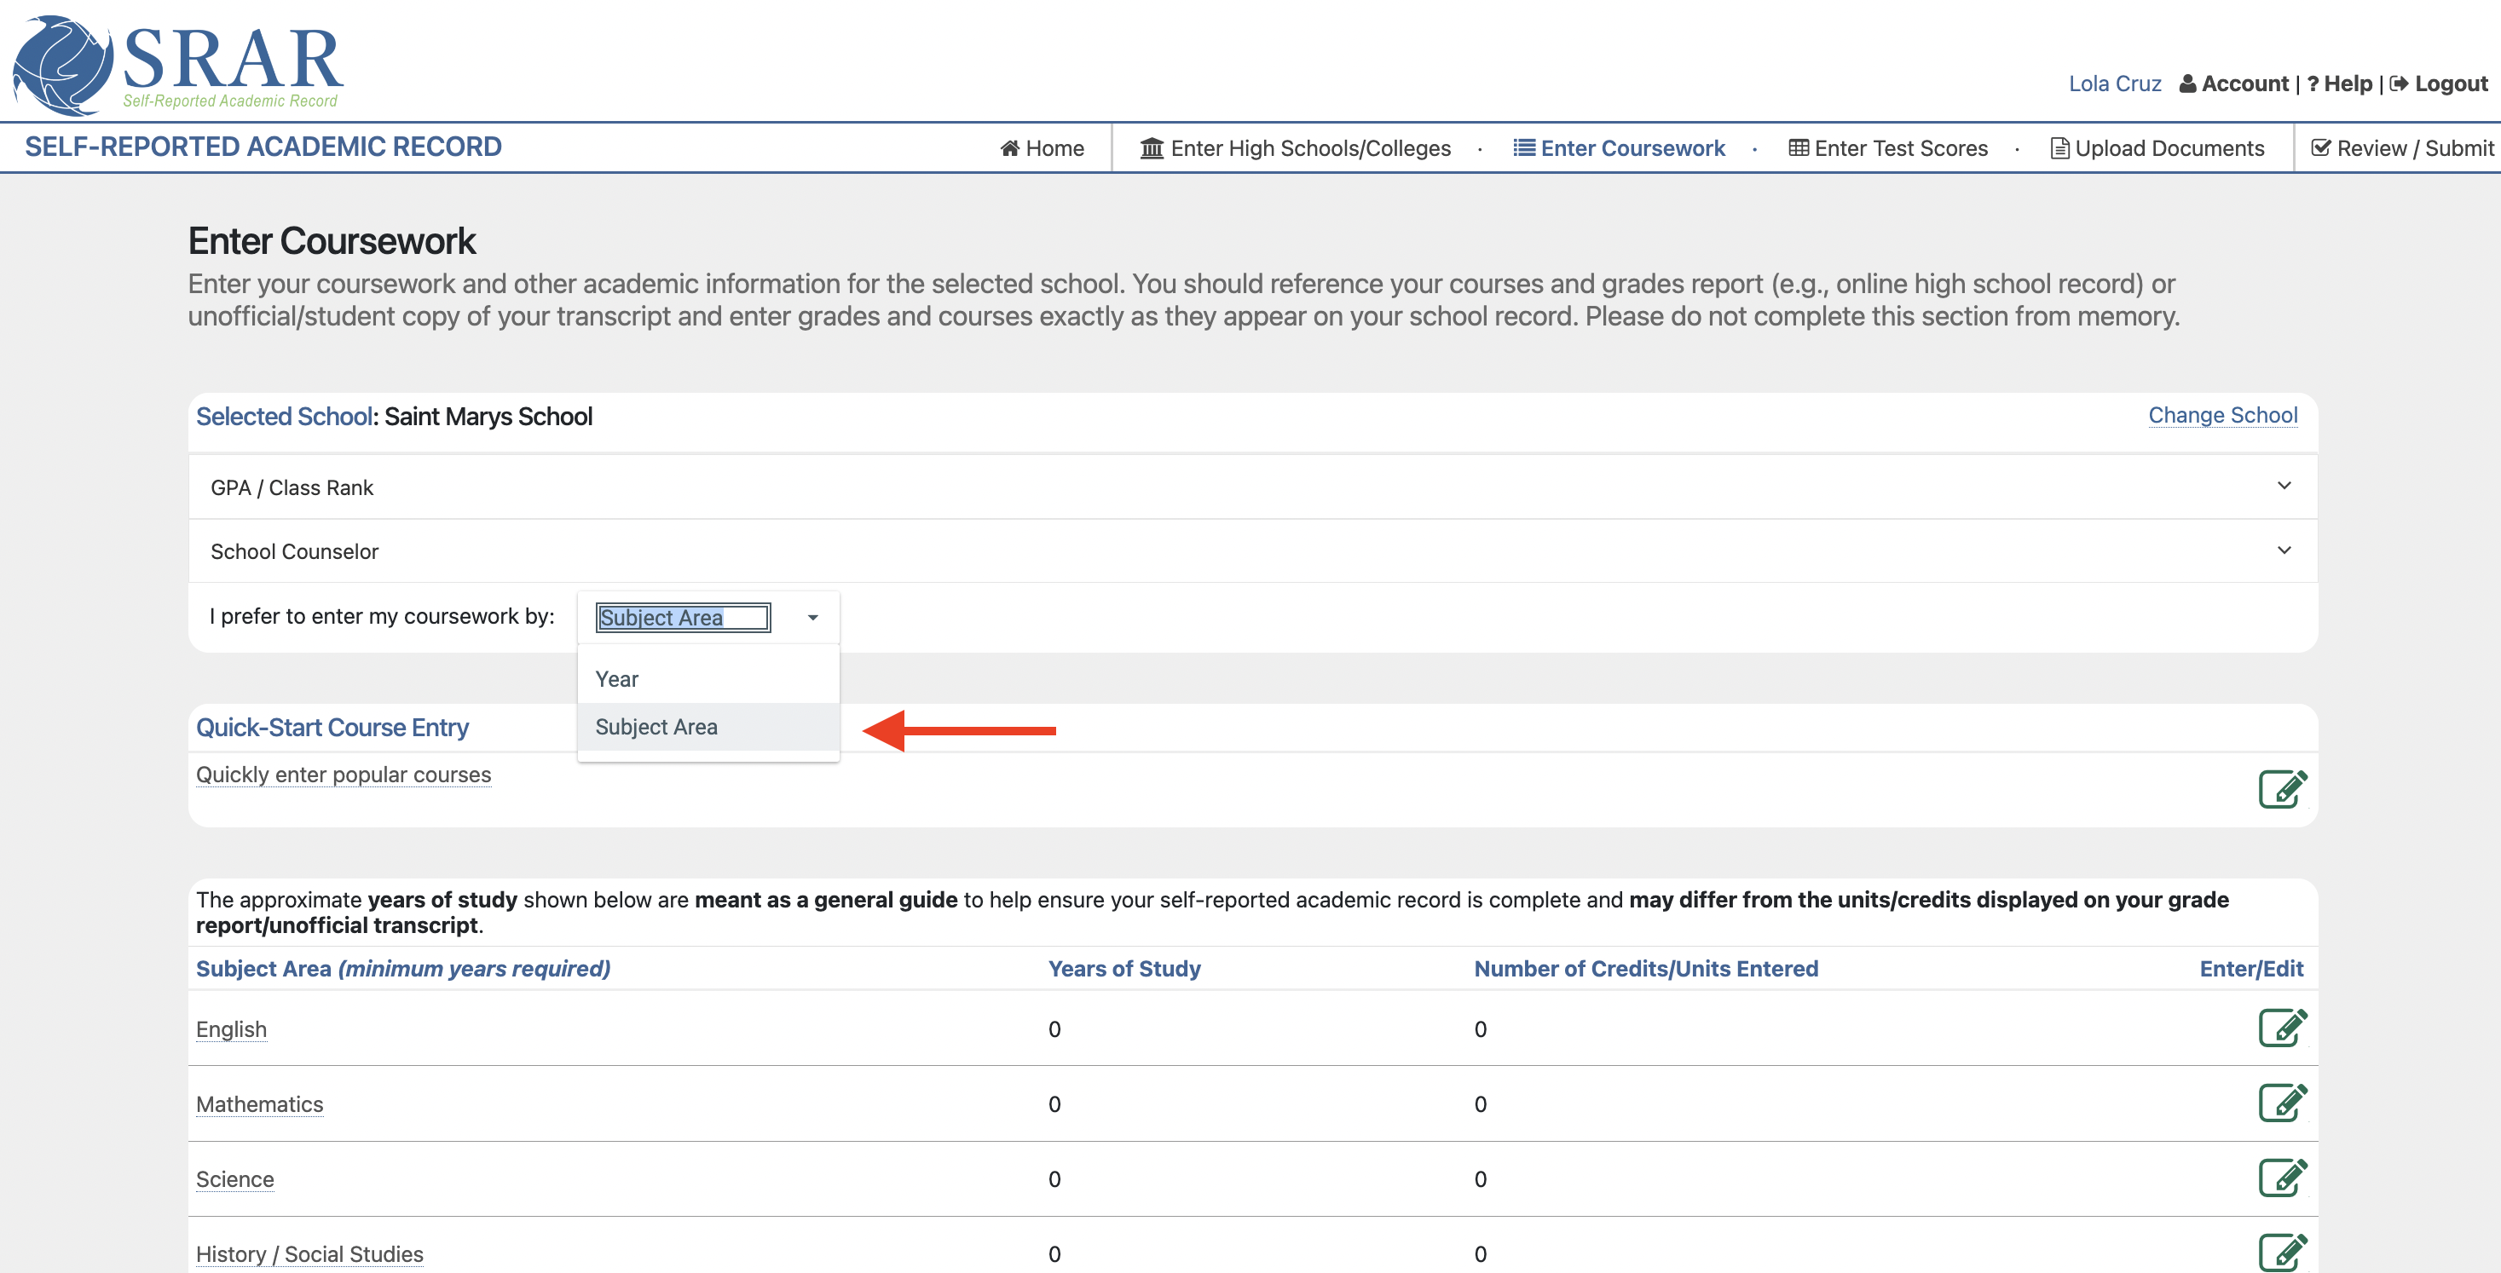Viewport: 2501px width, 1273px height.
Task: Click the SRAR globe logo
Action: pos(63,63)
